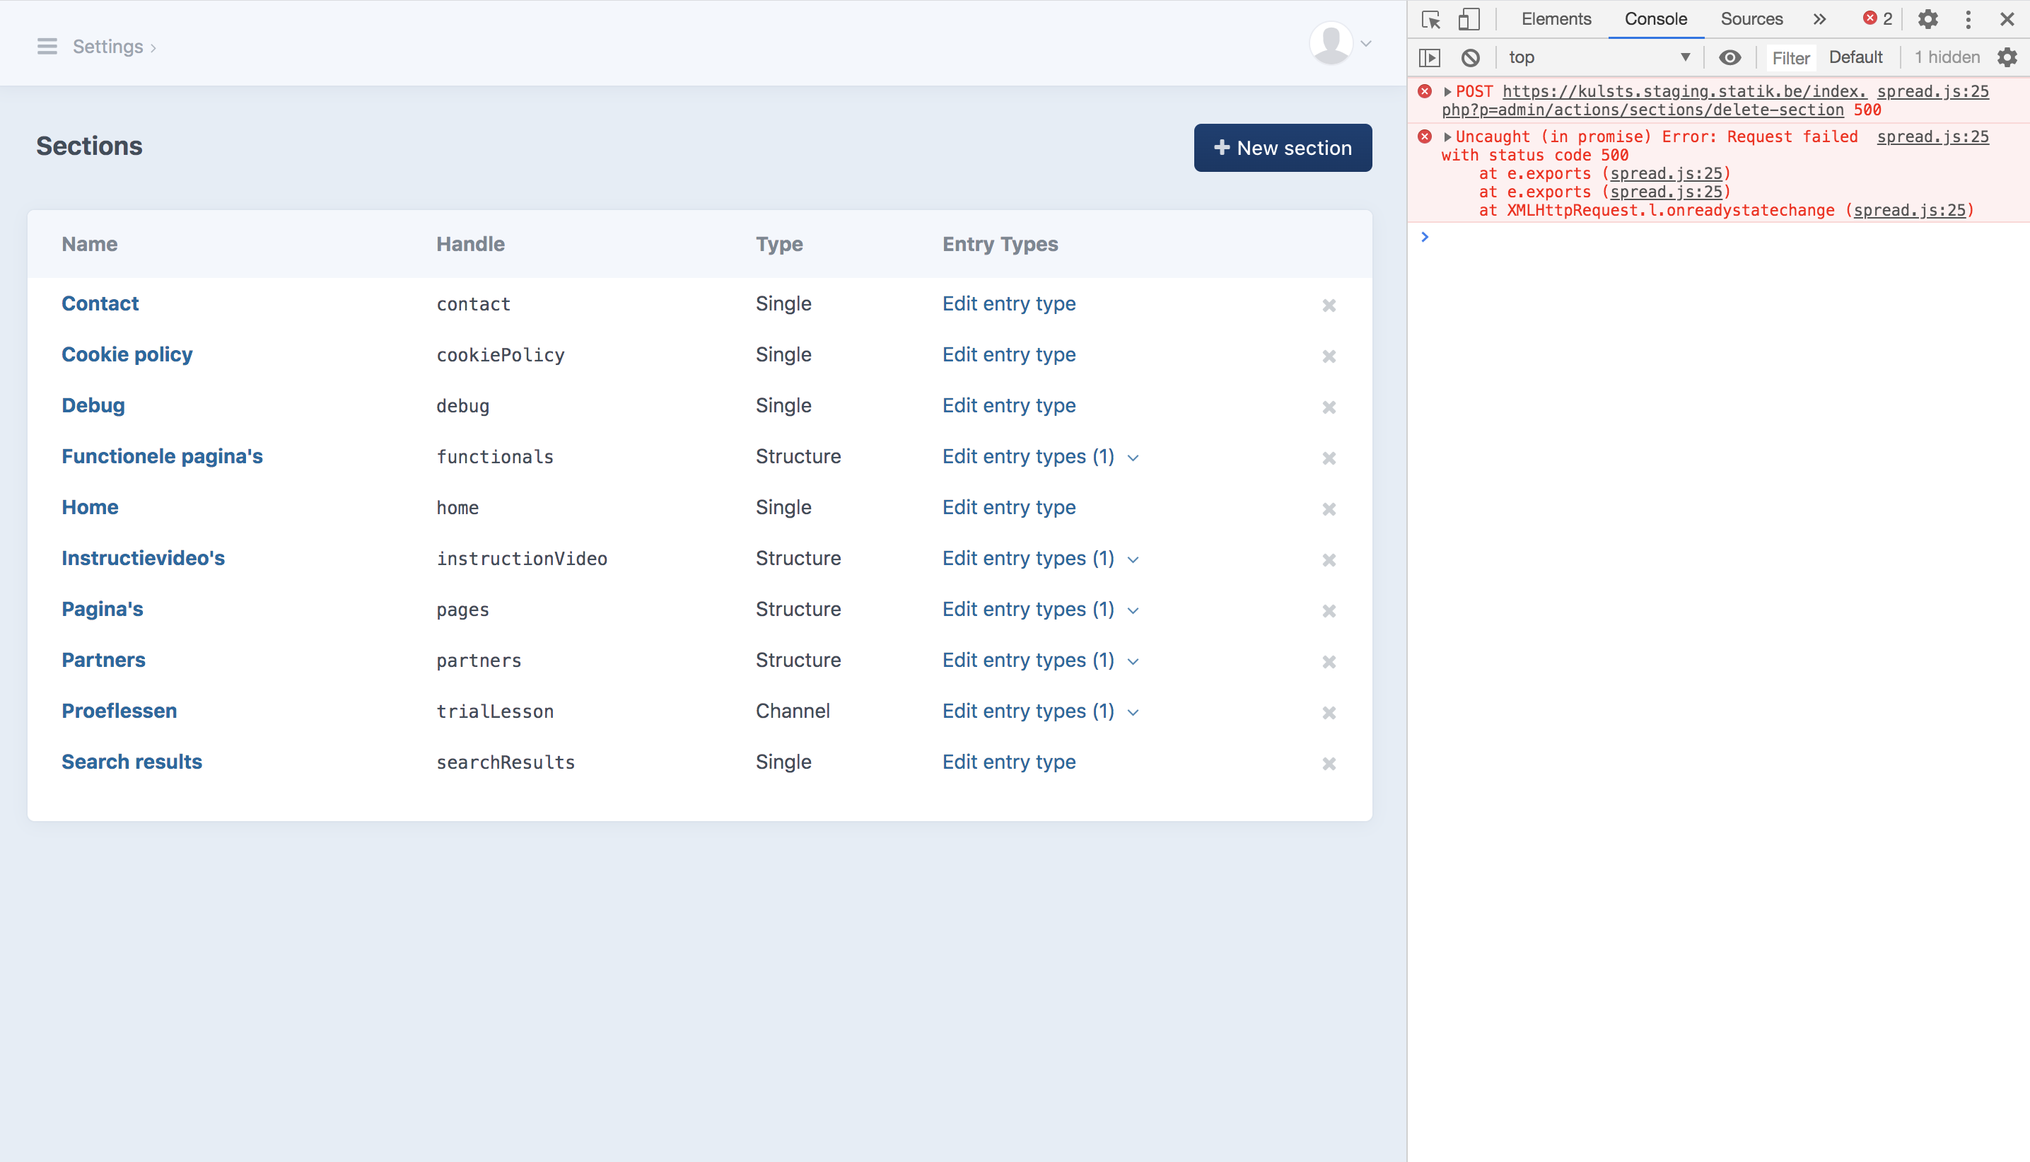Click the New section button
This screenshot has height=1162, width=2030.
pyautogui.click(x=1283, y=148)
